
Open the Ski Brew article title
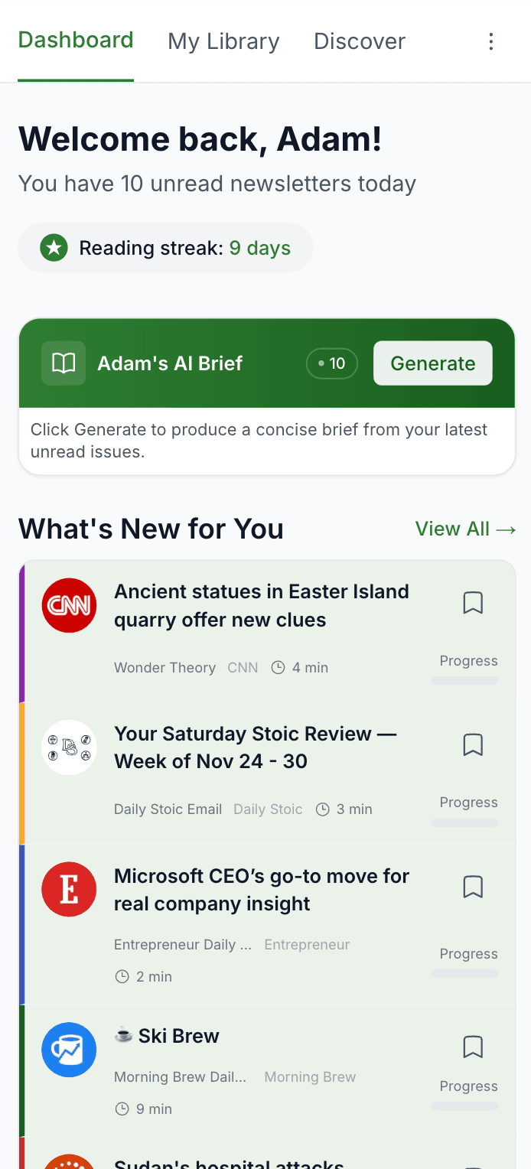point(178,1036)
